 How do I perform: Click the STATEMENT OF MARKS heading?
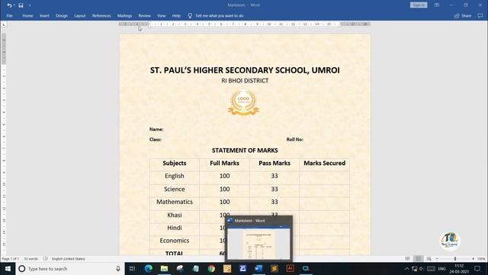pos(245,150)
